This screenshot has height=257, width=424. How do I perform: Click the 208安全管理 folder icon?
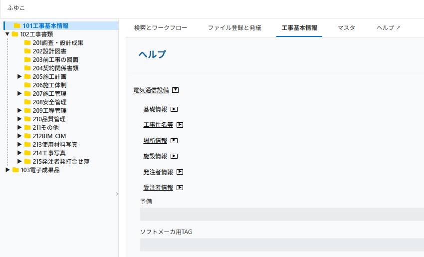28,102
